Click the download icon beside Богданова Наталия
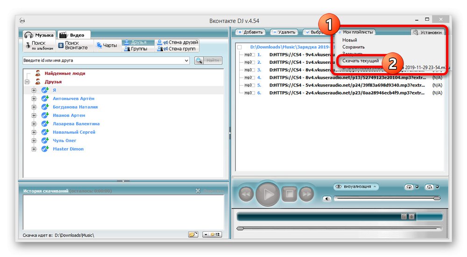Viewport: 467px width, 257px height. tap(45, 107)
